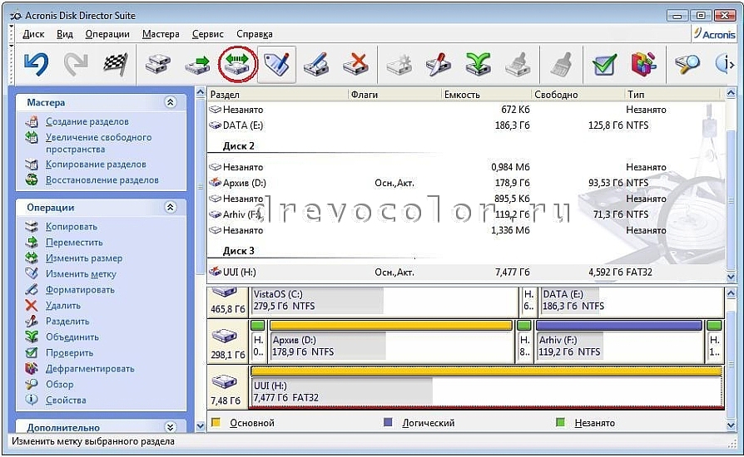This screenshot has height=457, width=744.
Task: Open the Вид menu
Action: coord(65,34)
